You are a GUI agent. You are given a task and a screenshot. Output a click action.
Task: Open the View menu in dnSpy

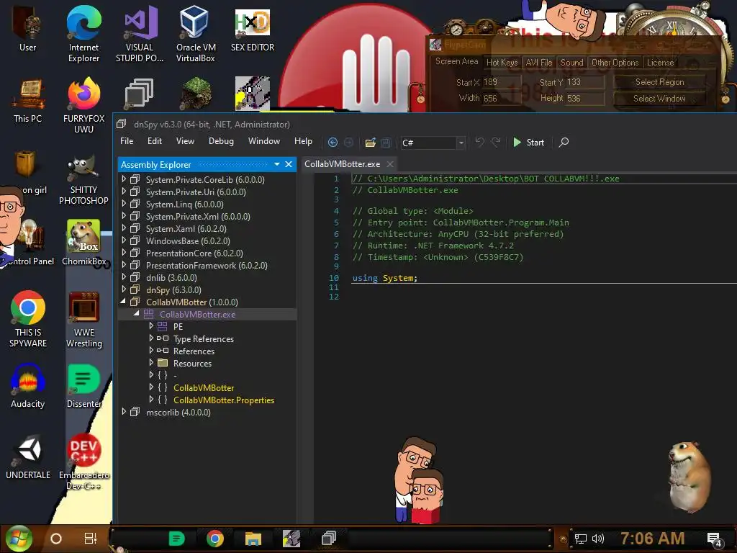point(185,141)
